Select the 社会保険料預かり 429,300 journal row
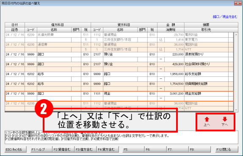The image size is (243, 156). (119, 67)
